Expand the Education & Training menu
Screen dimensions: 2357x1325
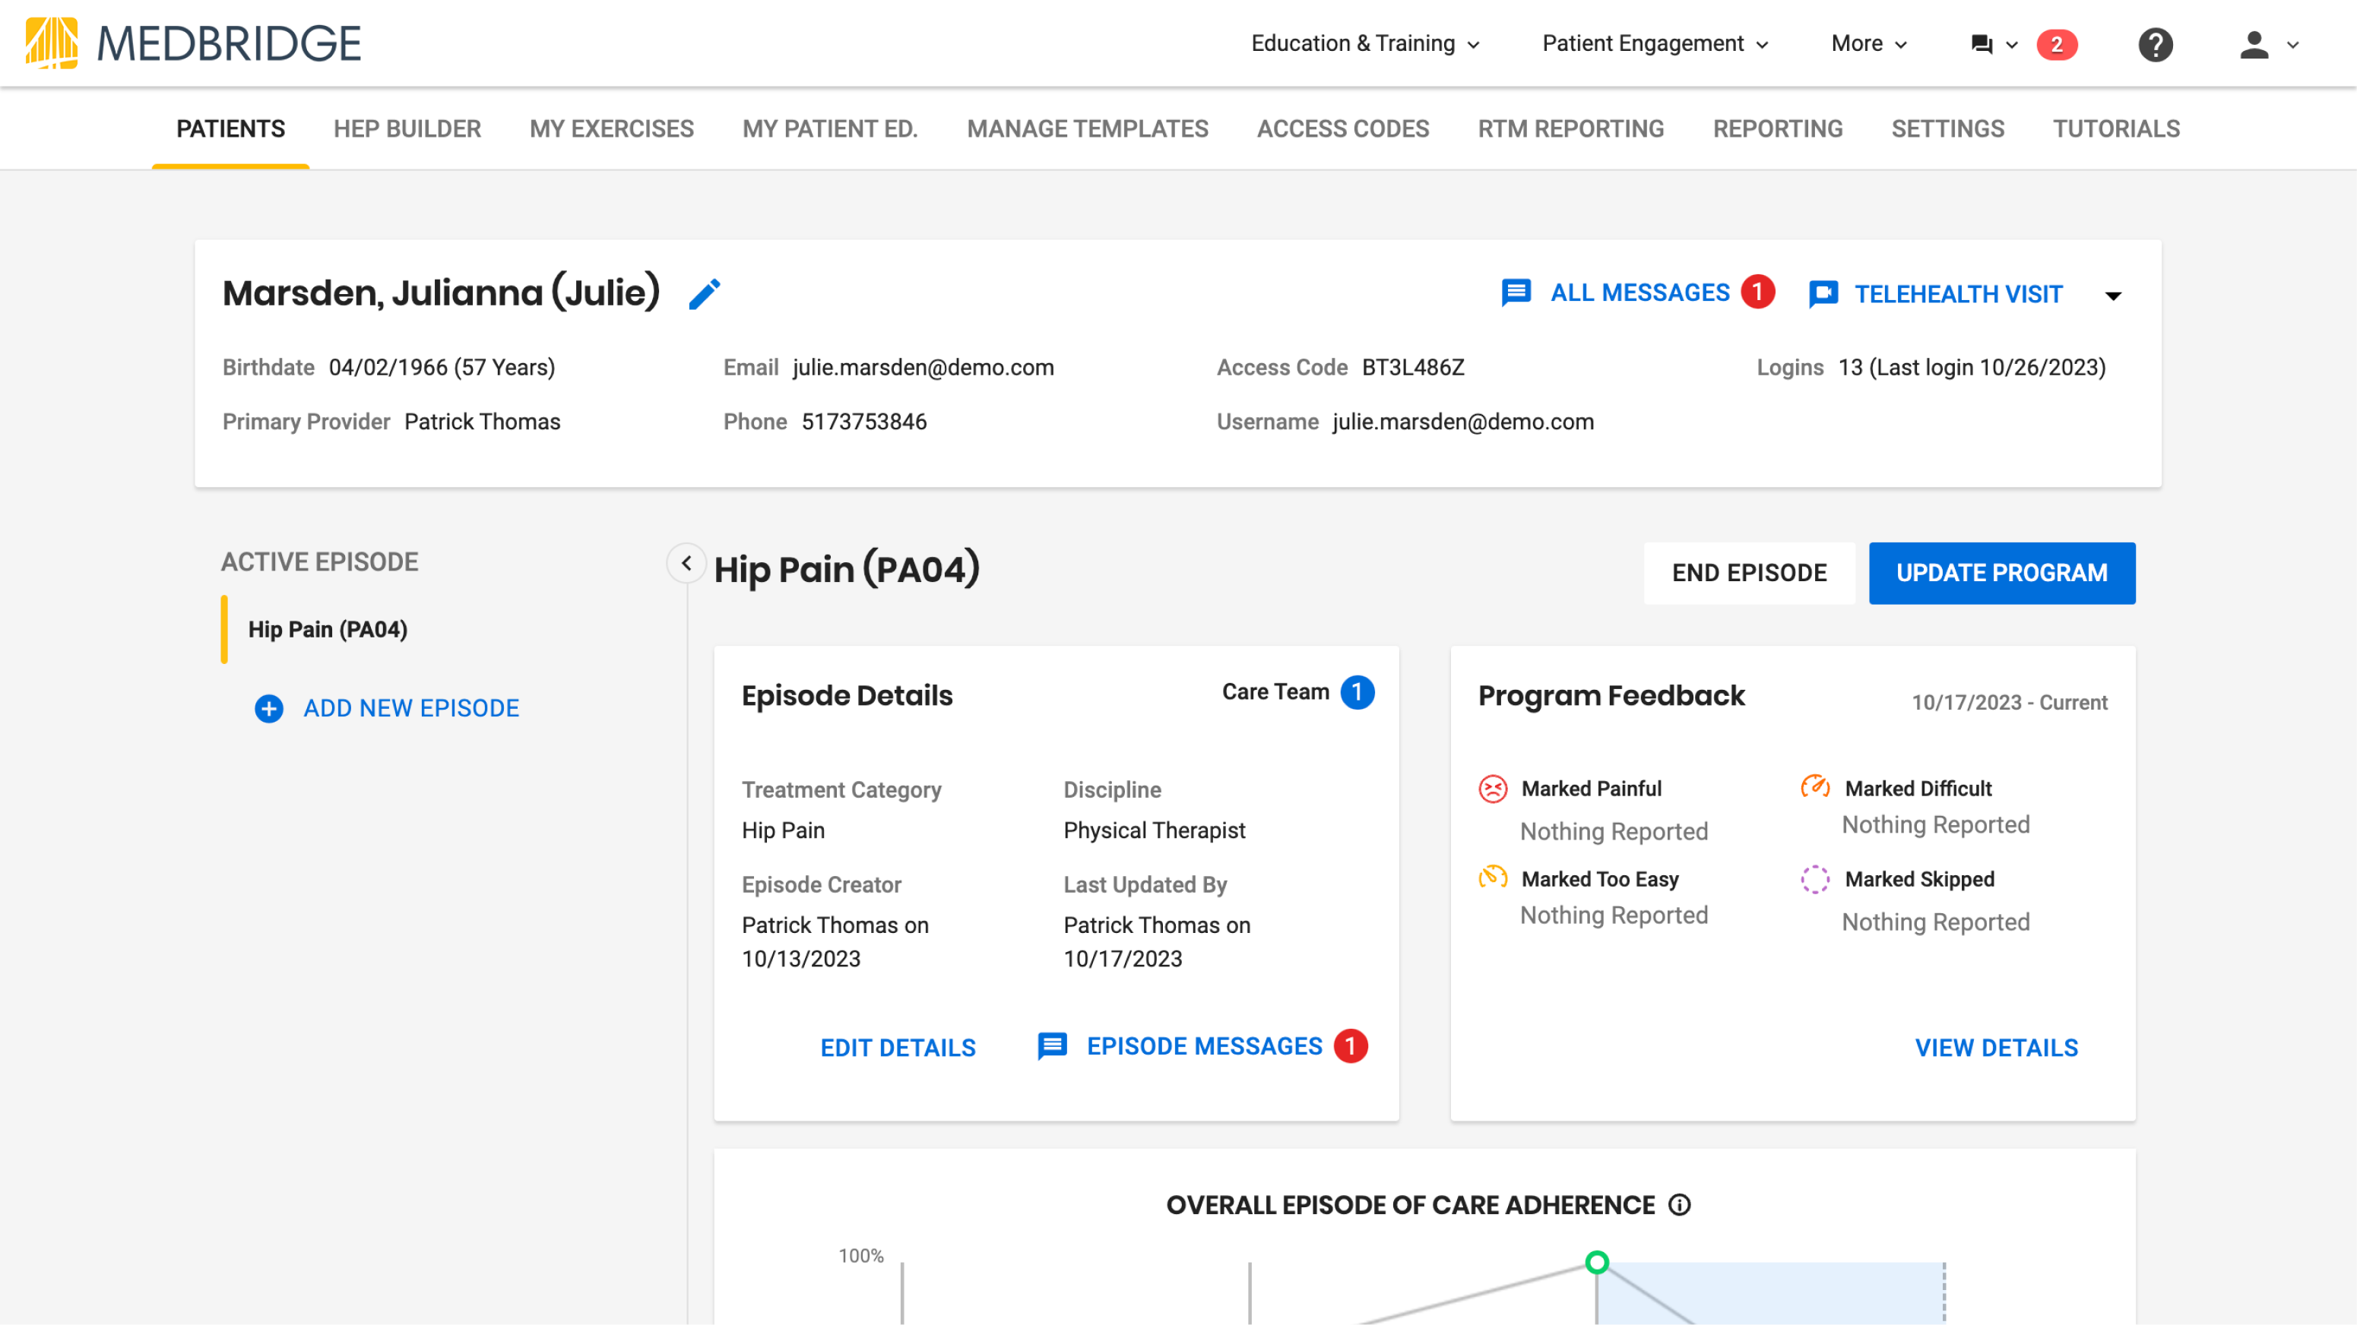(x=1365, y=44)
